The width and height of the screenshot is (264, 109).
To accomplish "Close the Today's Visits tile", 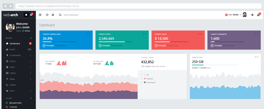I will 146,34.
